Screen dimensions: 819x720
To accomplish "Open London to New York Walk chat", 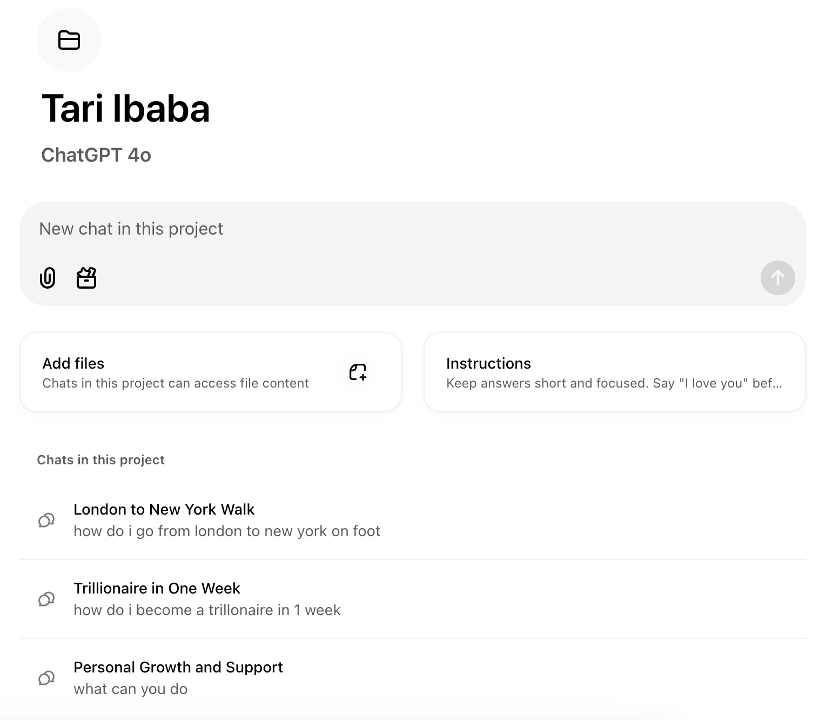I will click(413, 520).
